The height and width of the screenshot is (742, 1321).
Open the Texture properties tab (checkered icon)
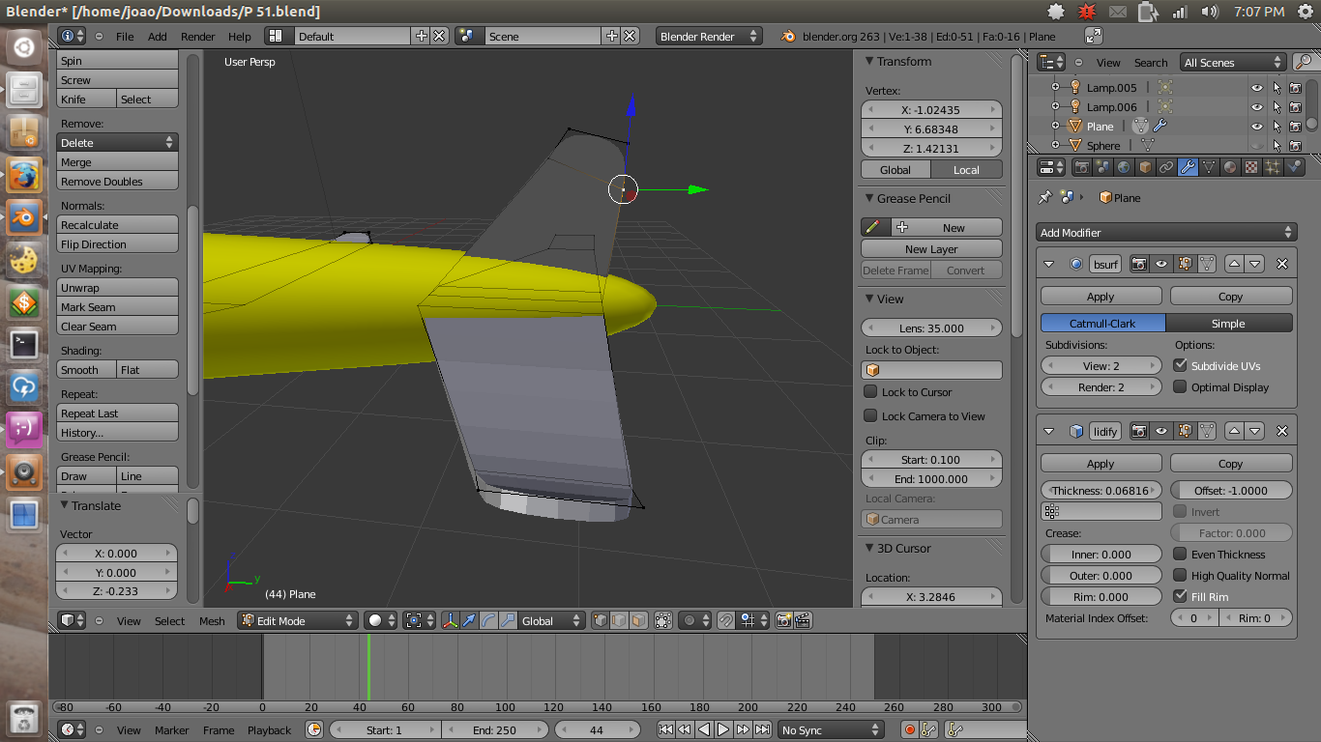[1250, 166]
